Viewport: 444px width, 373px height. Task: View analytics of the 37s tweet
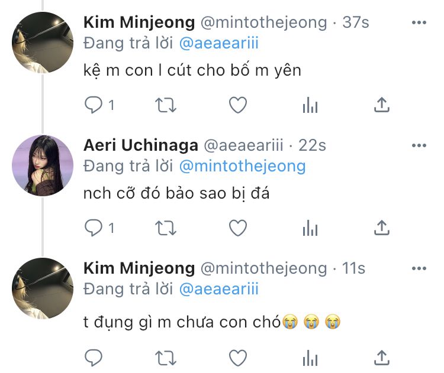310,105
